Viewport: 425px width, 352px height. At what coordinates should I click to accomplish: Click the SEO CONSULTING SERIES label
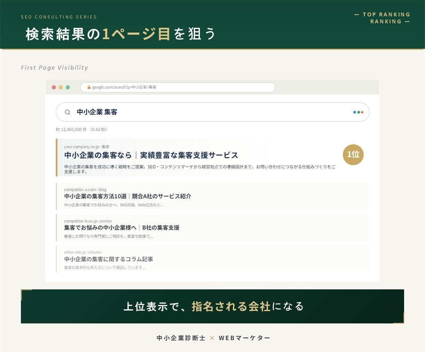59,17
